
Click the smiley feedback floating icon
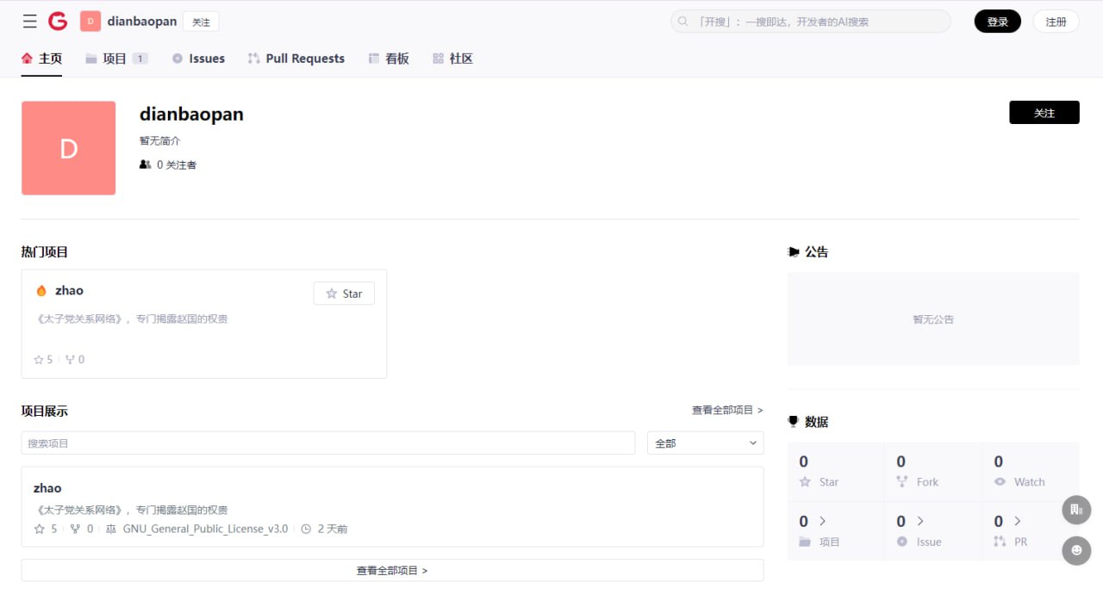coord(1076,551)
